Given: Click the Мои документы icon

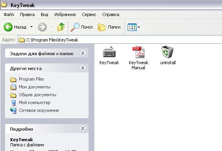Looking at the screenshot, I should click(x=13, y=87).
